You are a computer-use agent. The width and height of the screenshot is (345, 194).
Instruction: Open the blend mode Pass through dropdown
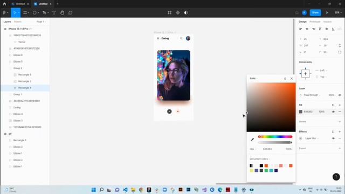pyautogui.click(x=312, y=95)
